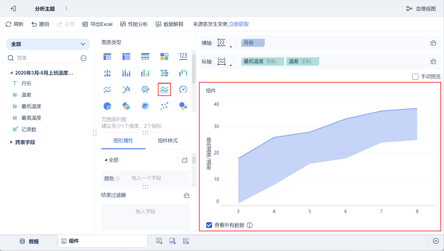Image resolution: width=444 pixels, height=251 pixels.
Task: Choose the 123 KPI indicator card icon
Action: click(183, 56)
